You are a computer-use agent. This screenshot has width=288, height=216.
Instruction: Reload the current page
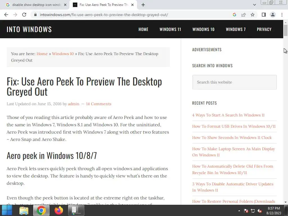coord(24,15)
